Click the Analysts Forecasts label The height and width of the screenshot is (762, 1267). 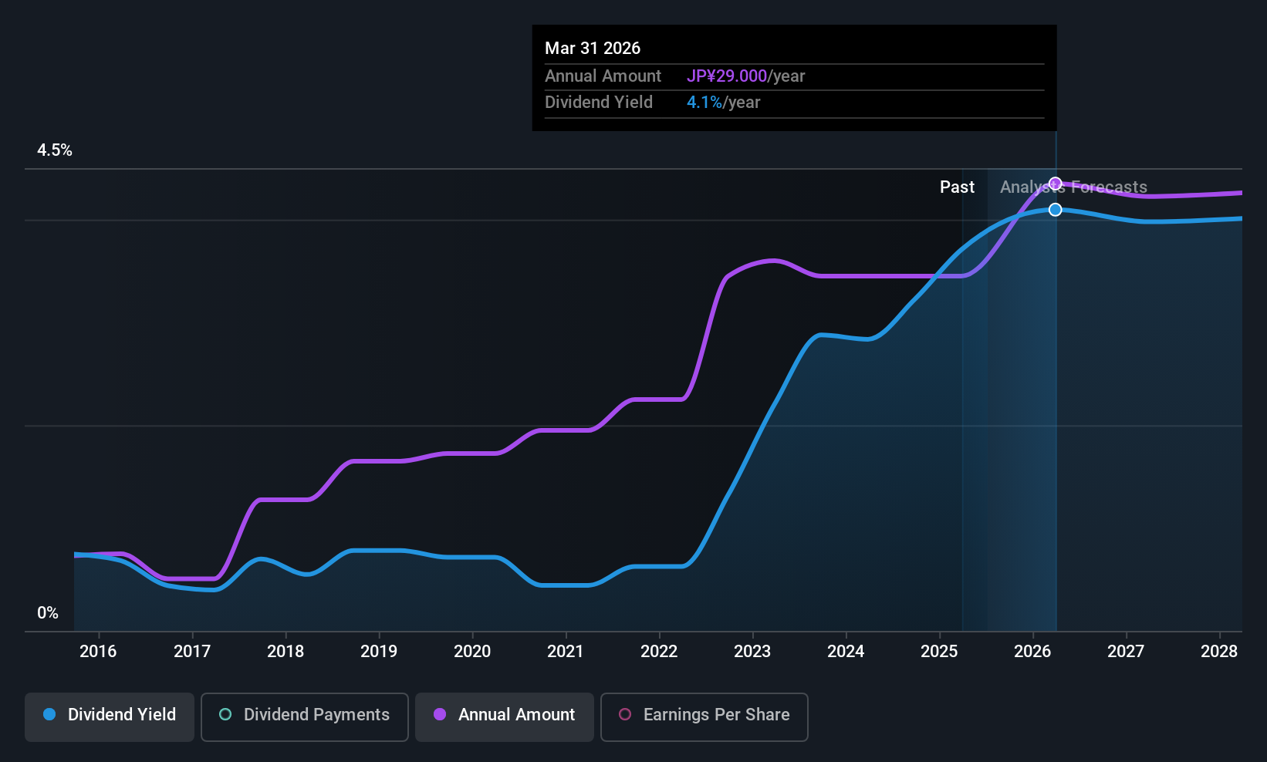point(1073,187)
